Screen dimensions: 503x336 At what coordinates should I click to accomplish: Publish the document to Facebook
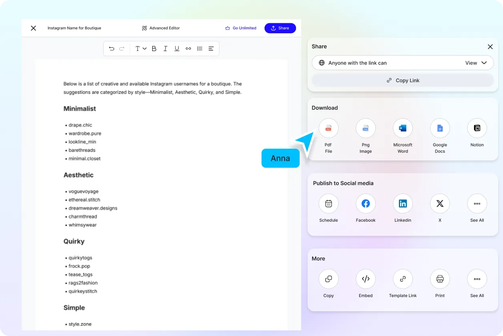pyautogui.click(x=366, y=203)
